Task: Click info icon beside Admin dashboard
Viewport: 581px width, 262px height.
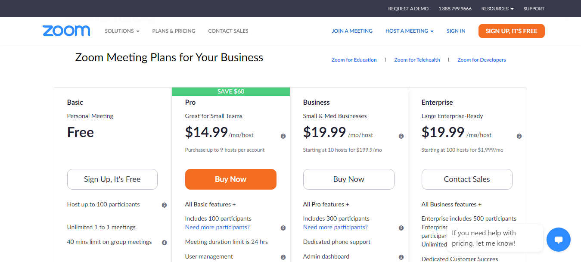Action: [x=401, y=257]
